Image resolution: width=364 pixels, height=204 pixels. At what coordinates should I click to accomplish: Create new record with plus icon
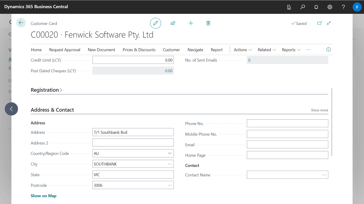coord(191,23)
